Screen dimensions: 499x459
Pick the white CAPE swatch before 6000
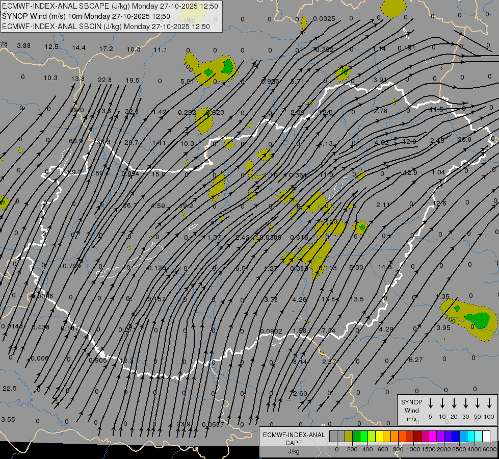point(486,437)
